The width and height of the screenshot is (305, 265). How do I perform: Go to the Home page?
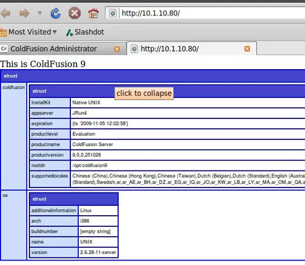pyautogui.click(x=93, y=13)
